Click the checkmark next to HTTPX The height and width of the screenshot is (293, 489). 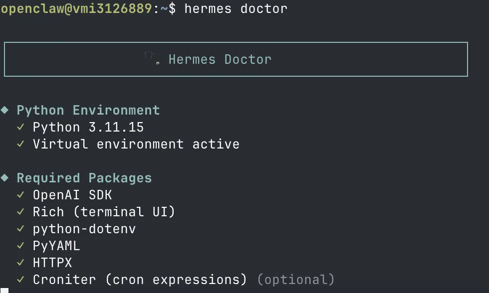point(21,263)
